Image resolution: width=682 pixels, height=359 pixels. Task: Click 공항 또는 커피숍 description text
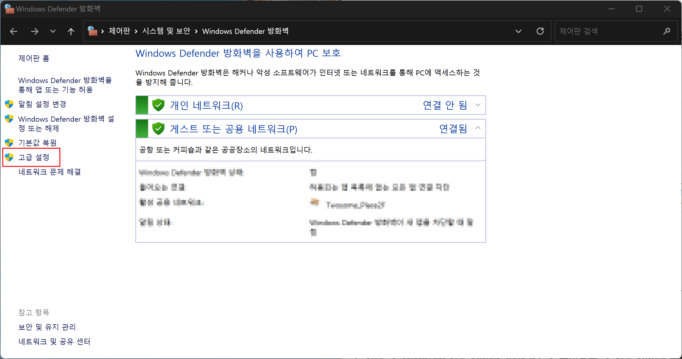pos(226,150)
